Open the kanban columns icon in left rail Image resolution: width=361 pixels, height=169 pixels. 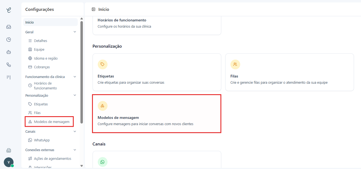9,77
